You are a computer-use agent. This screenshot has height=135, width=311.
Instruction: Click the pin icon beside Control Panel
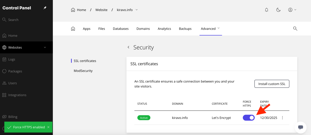45,8
